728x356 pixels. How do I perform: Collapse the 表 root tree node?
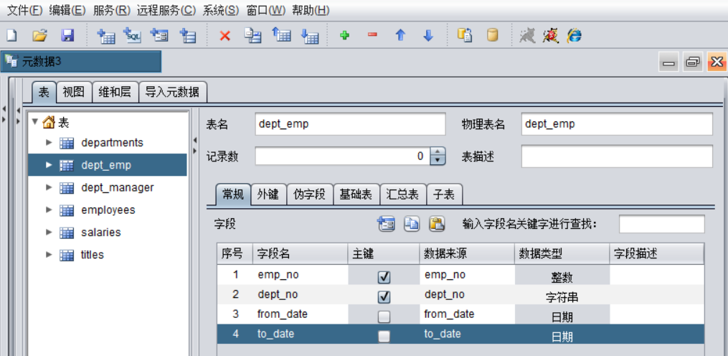[x=35, y=122]
